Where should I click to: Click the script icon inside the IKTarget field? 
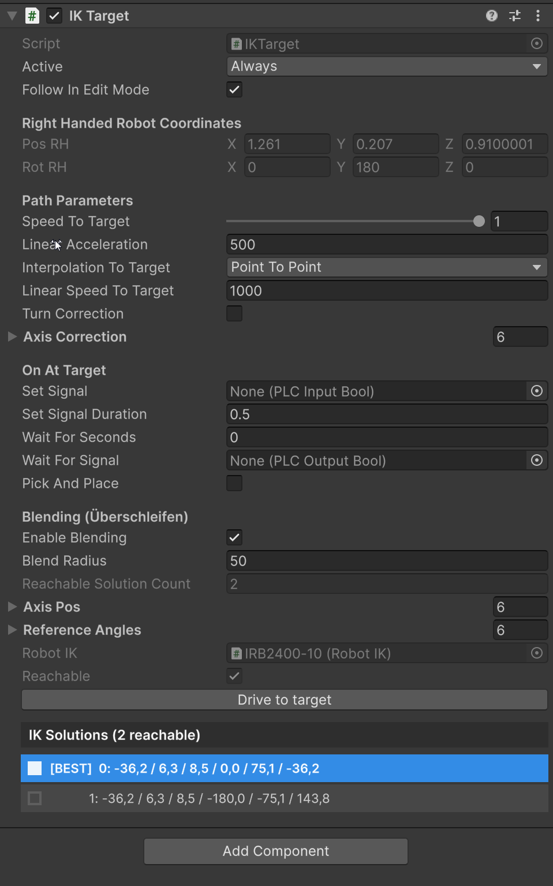235,44
